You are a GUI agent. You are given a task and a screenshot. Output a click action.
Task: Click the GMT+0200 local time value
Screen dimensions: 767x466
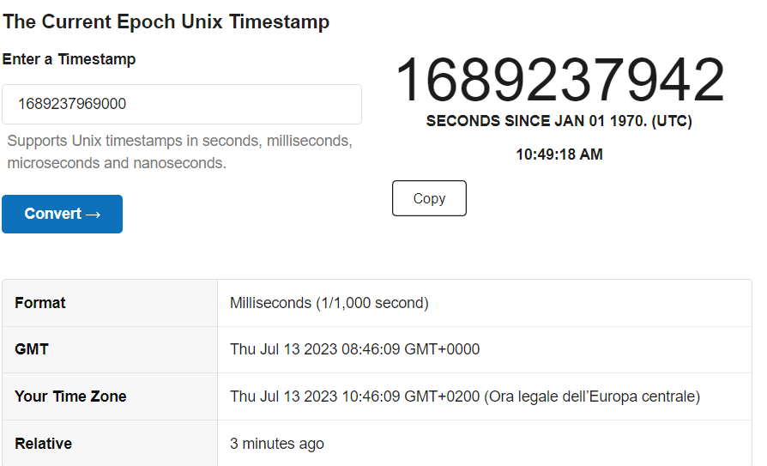coord(354,396)
